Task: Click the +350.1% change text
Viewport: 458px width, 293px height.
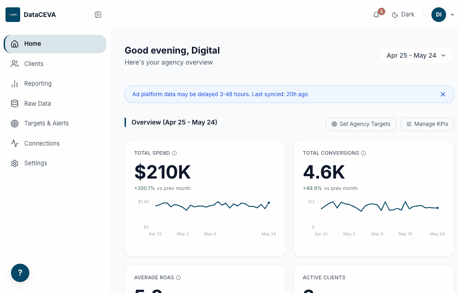Action: [x=145, y=188]
